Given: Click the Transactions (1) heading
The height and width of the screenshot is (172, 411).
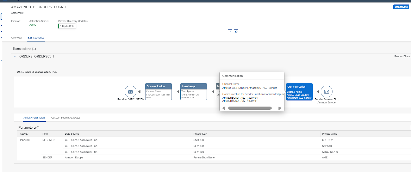Looking at the screenshot, I should [x=24, y=49].
